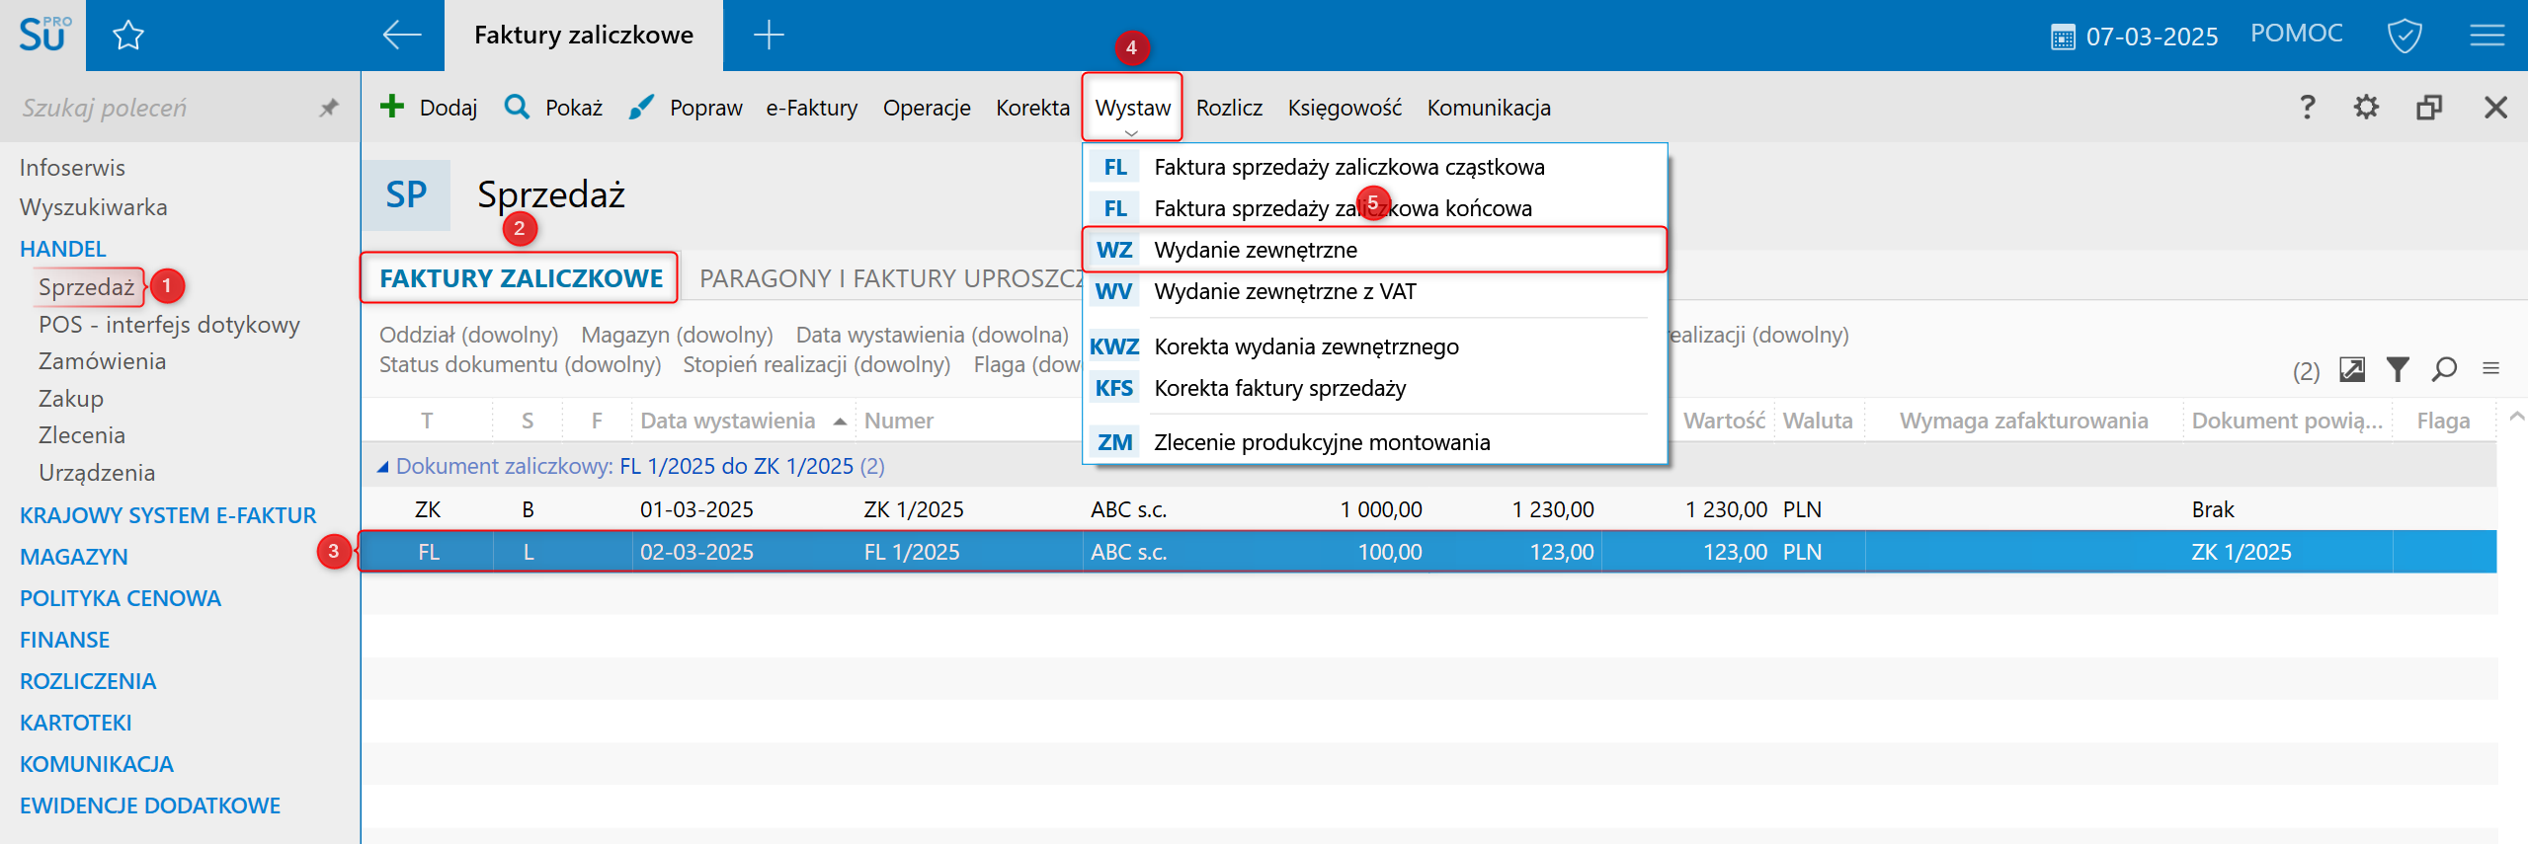Screen dimensions: 2528x844
Task: Click Rozlicz in the toolbar
Action: pos(1229,108)
